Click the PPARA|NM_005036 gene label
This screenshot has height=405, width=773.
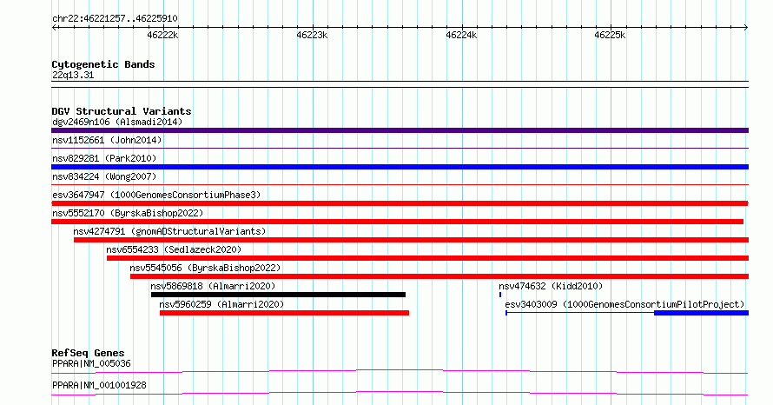pos(91,363)
